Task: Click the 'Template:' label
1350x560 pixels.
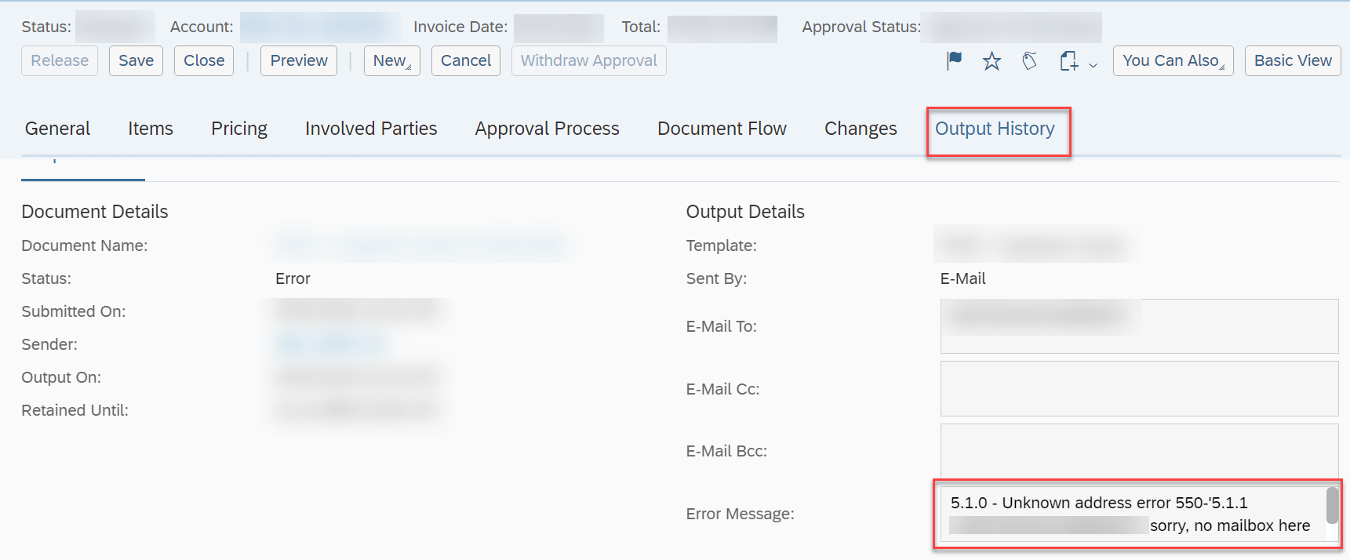Action: (721, 245)
